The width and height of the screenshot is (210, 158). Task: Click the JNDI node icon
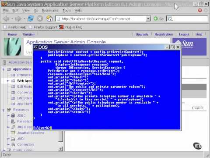[x=13, y=139]
